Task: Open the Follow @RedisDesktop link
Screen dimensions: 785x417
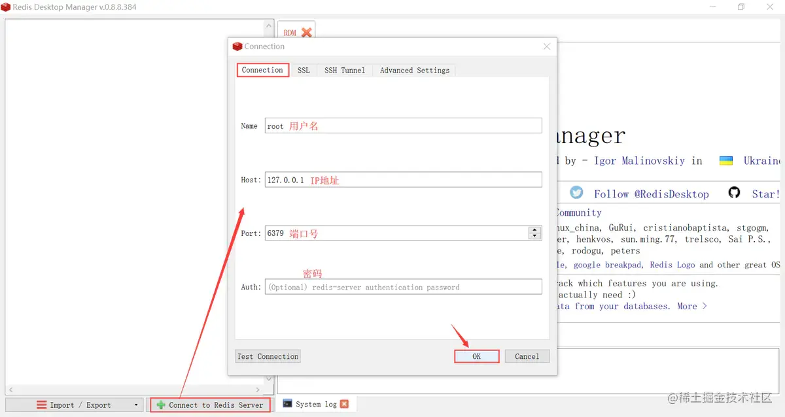Action: tap(651, 193)
